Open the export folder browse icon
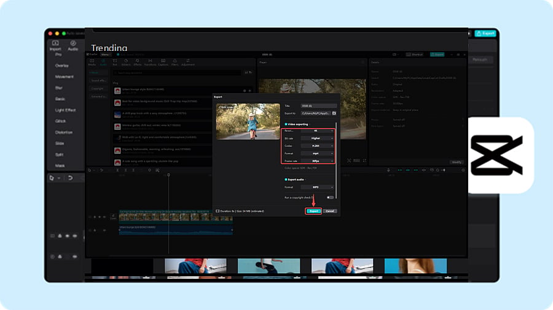 334,113
